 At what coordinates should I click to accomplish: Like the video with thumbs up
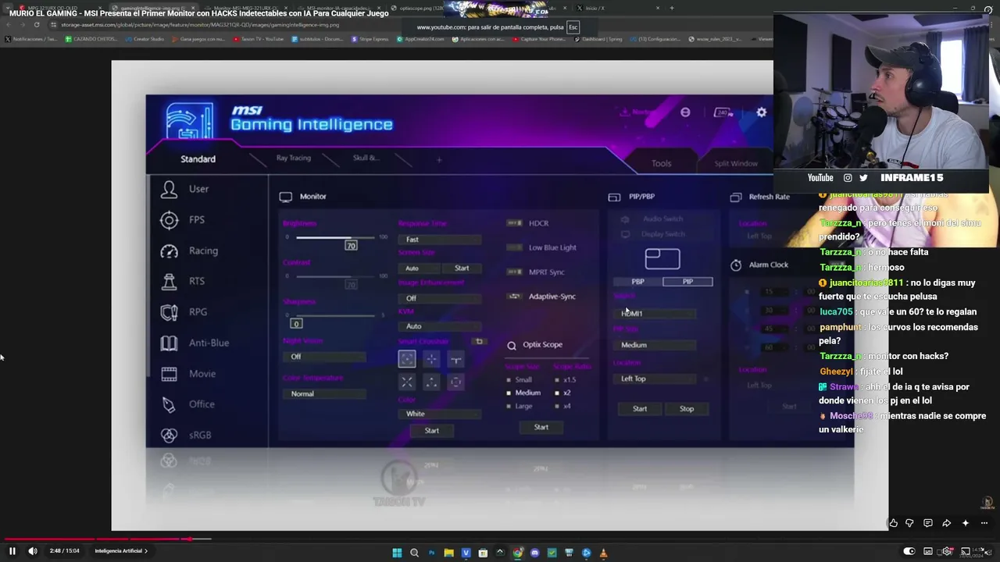(894, 523)
